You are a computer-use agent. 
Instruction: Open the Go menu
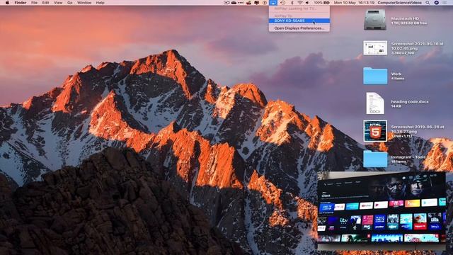(x=69, y=3)
